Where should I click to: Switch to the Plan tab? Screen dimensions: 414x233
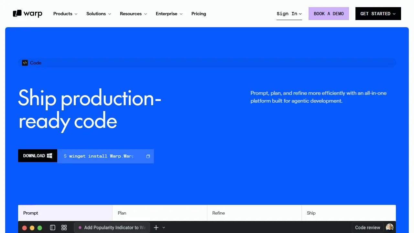(x=160, y=213)
